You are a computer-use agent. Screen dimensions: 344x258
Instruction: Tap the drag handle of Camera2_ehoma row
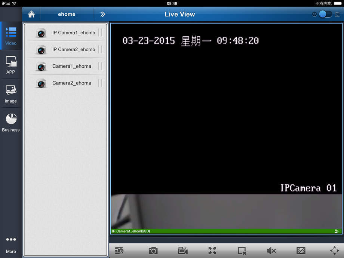point(100,83)
